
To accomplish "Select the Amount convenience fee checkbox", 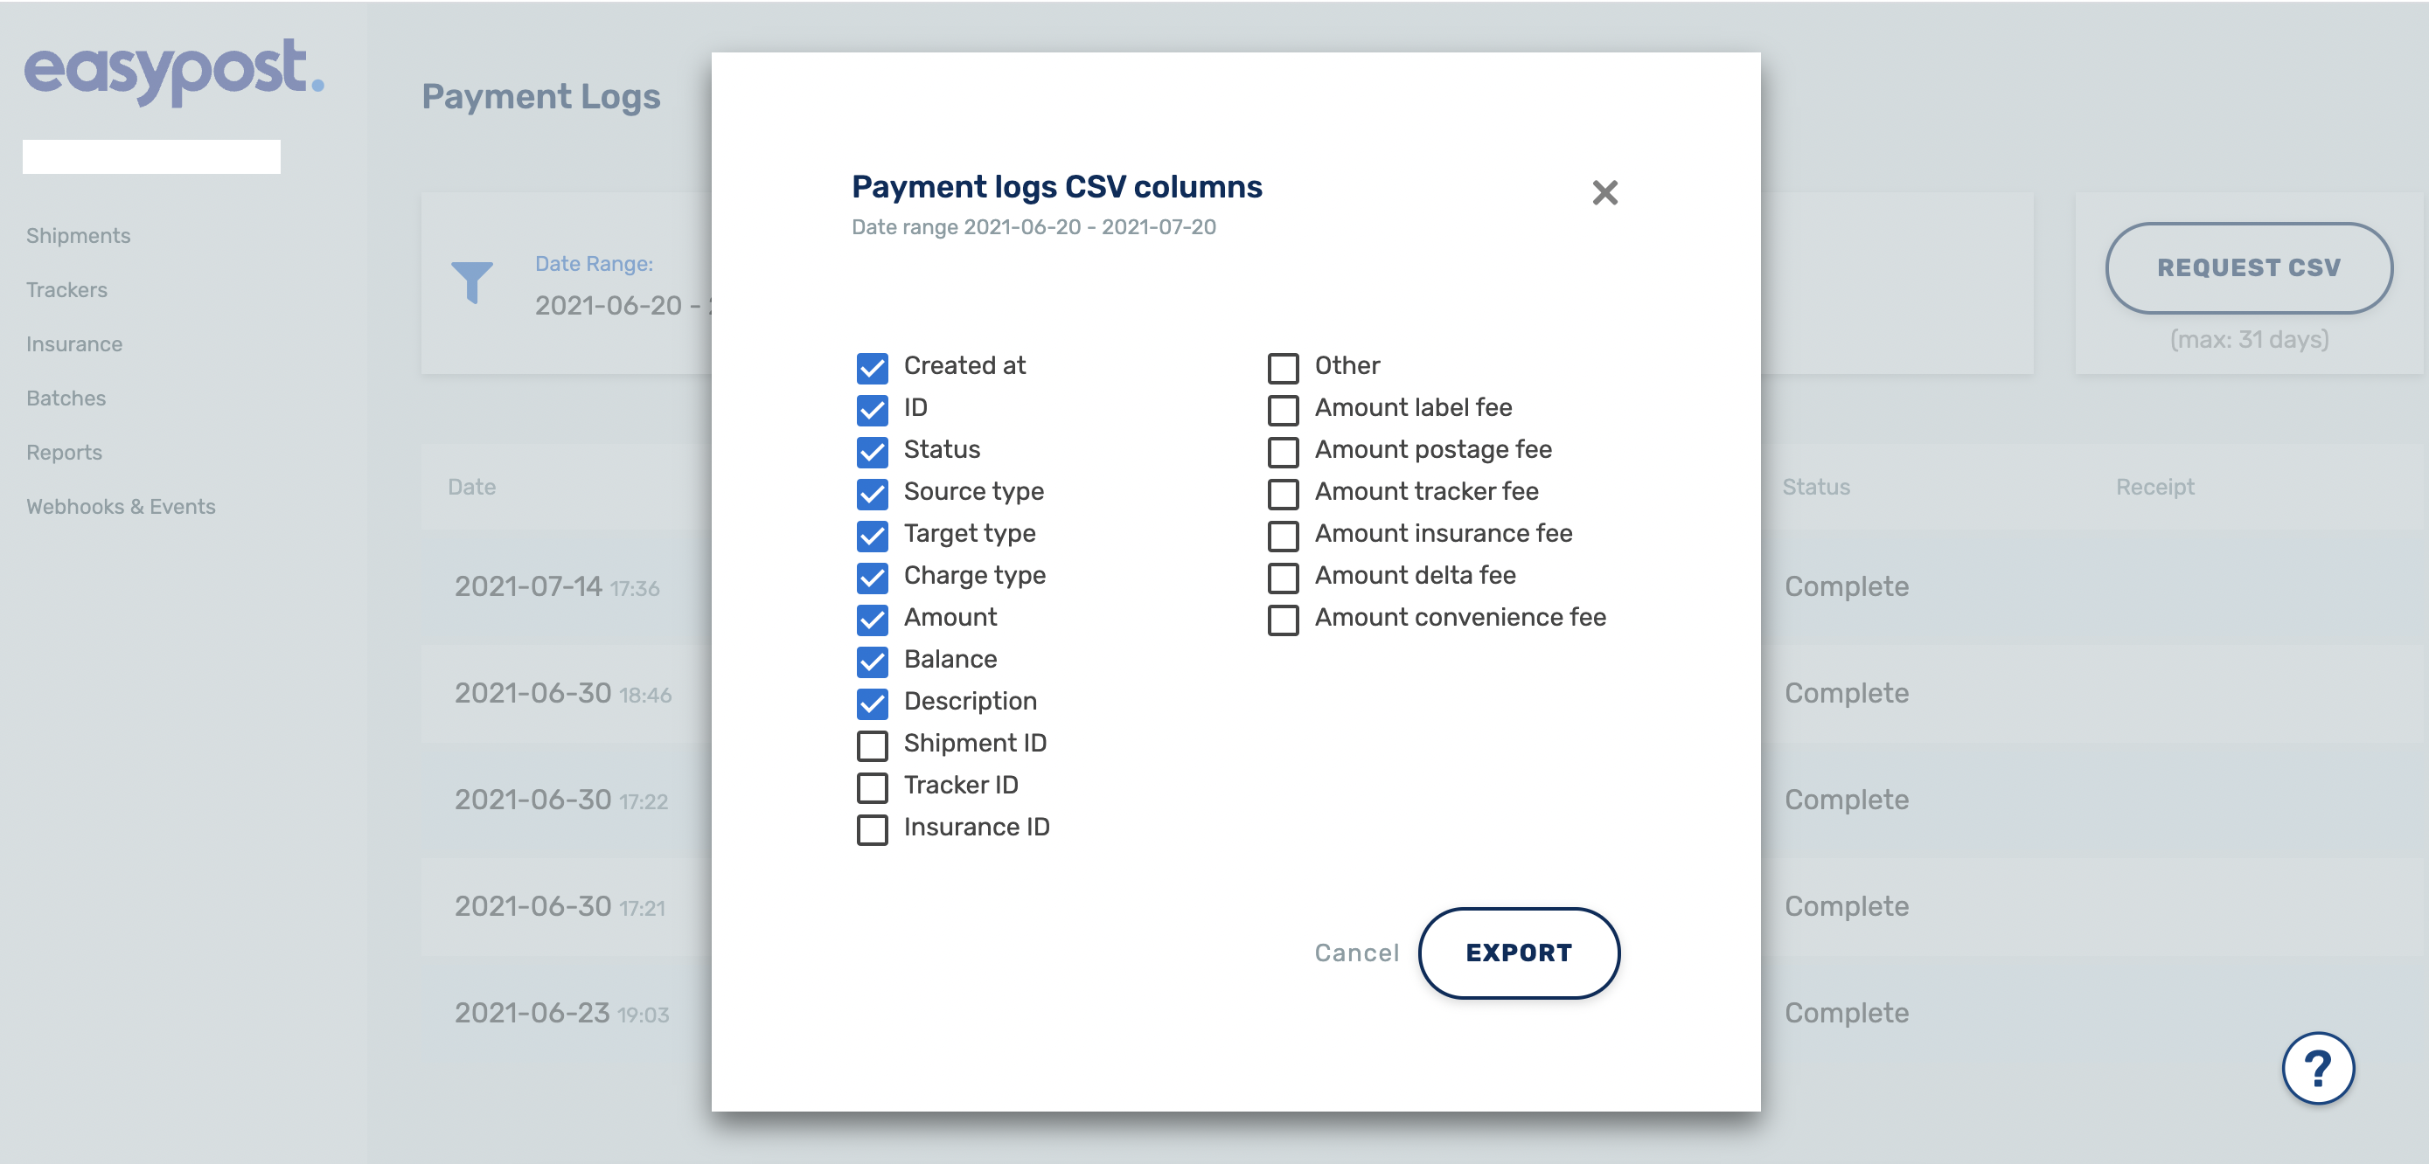I will pos(1283,620).
